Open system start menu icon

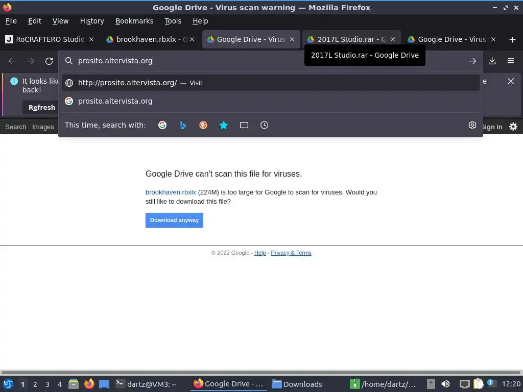point(8,384)
